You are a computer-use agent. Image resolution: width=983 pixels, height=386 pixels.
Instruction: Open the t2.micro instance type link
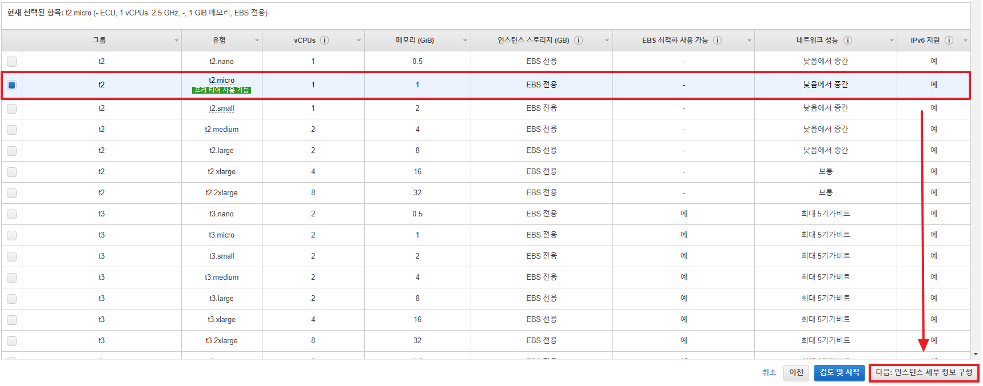221,81
